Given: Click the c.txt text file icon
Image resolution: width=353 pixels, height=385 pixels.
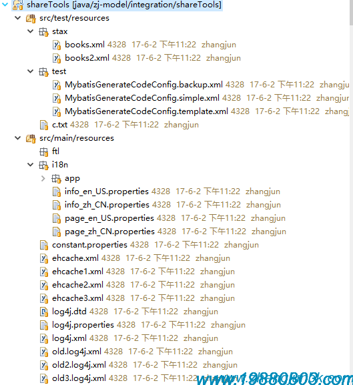Looking at the screenshot, I should pos(44,125).
